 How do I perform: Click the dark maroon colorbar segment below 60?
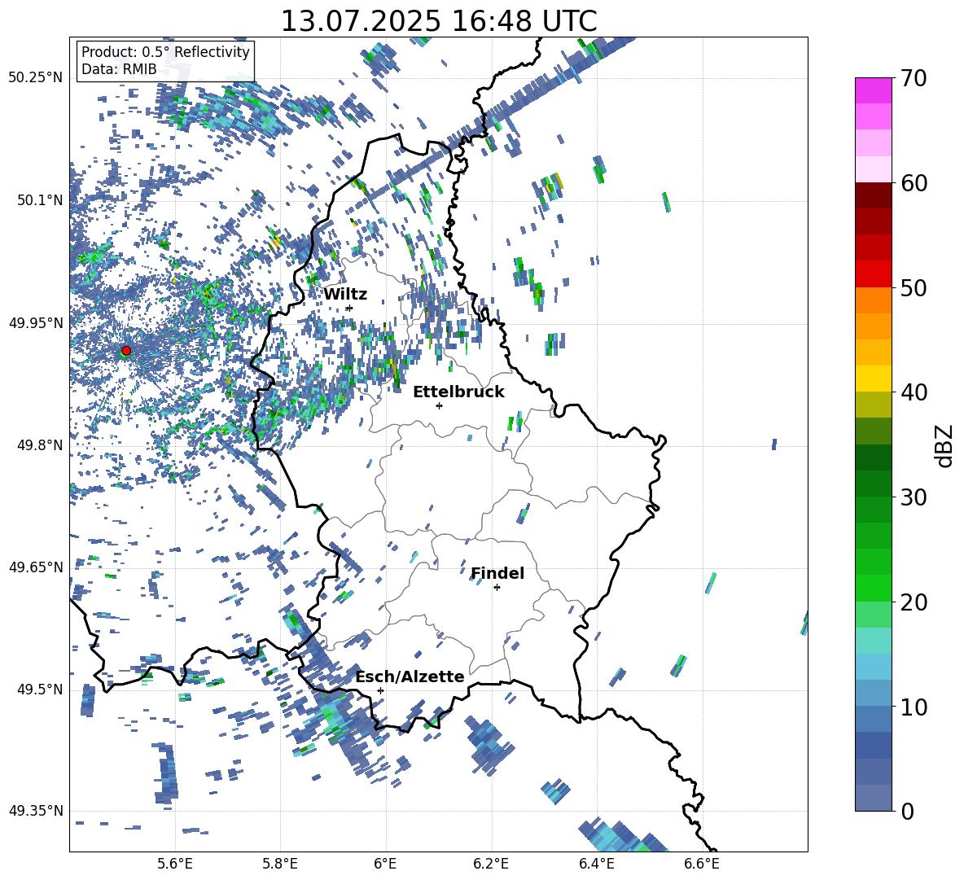874,195
